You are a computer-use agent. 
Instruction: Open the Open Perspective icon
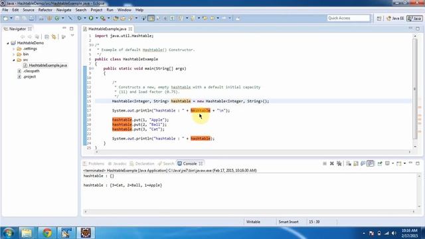379,18
